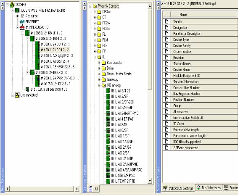Click the IB IL SGI 2/F-PAC module icon
238x195 pixels.
(108, 176)
